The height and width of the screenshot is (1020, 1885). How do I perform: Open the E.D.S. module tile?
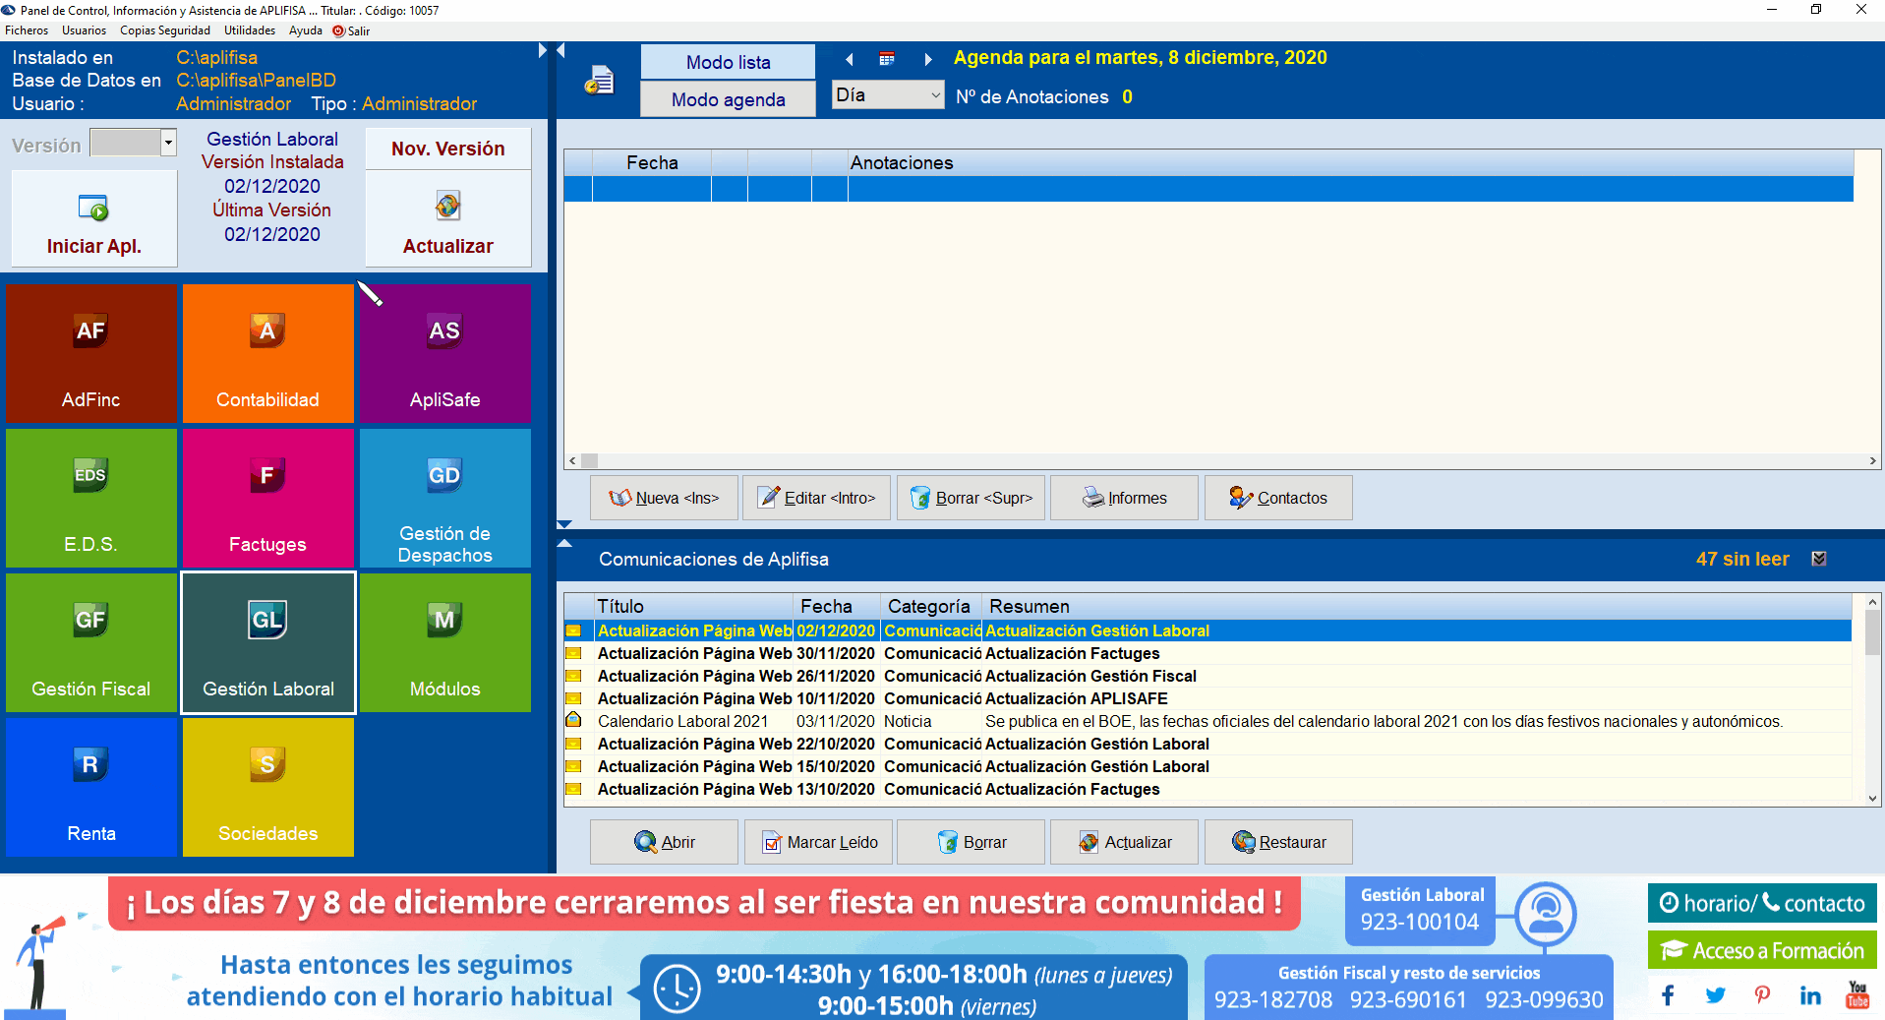coord(91,498)
